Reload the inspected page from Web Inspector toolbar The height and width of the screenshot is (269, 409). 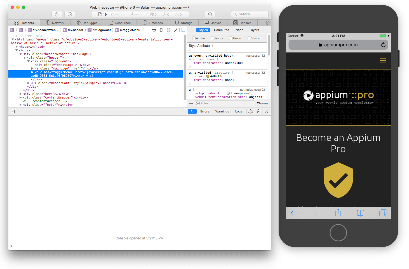pyautogui.click(x=57, y=14)
